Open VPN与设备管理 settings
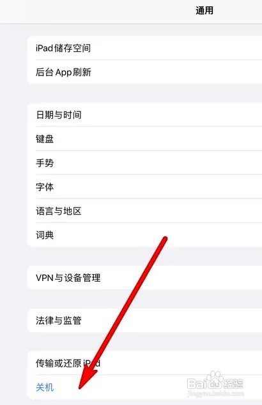The width and height of the screenshot is (262, 405). point(144,278)
